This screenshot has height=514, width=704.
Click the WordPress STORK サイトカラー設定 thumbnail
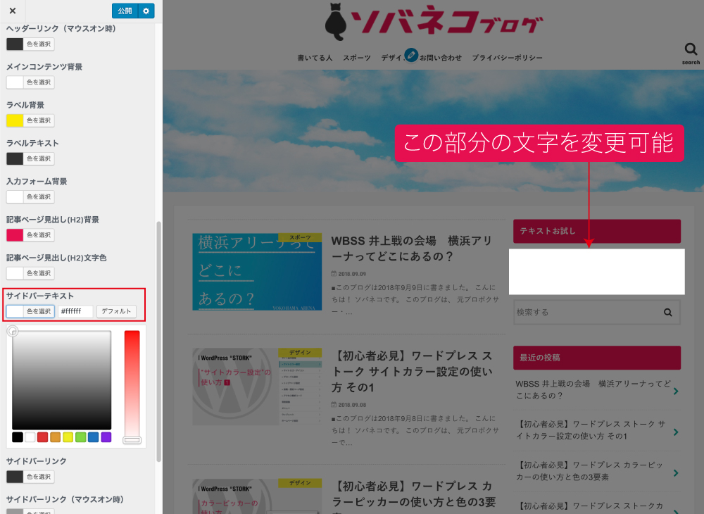tap(257, 387)
